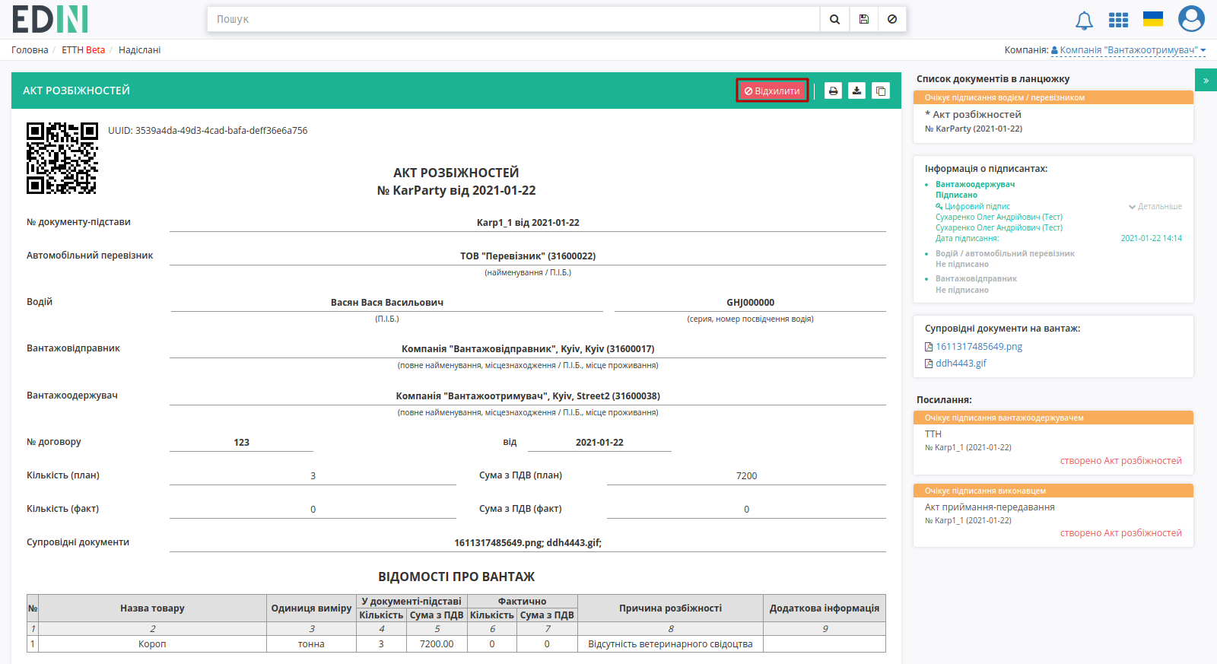Open the notifications bell
1217x664 pixels.
tap(1084, 21)
